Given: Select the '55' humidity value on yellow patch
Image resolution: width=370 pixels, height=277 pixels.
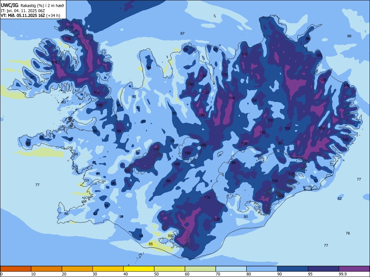Looking at the screenshot, I should pos(151,244).
